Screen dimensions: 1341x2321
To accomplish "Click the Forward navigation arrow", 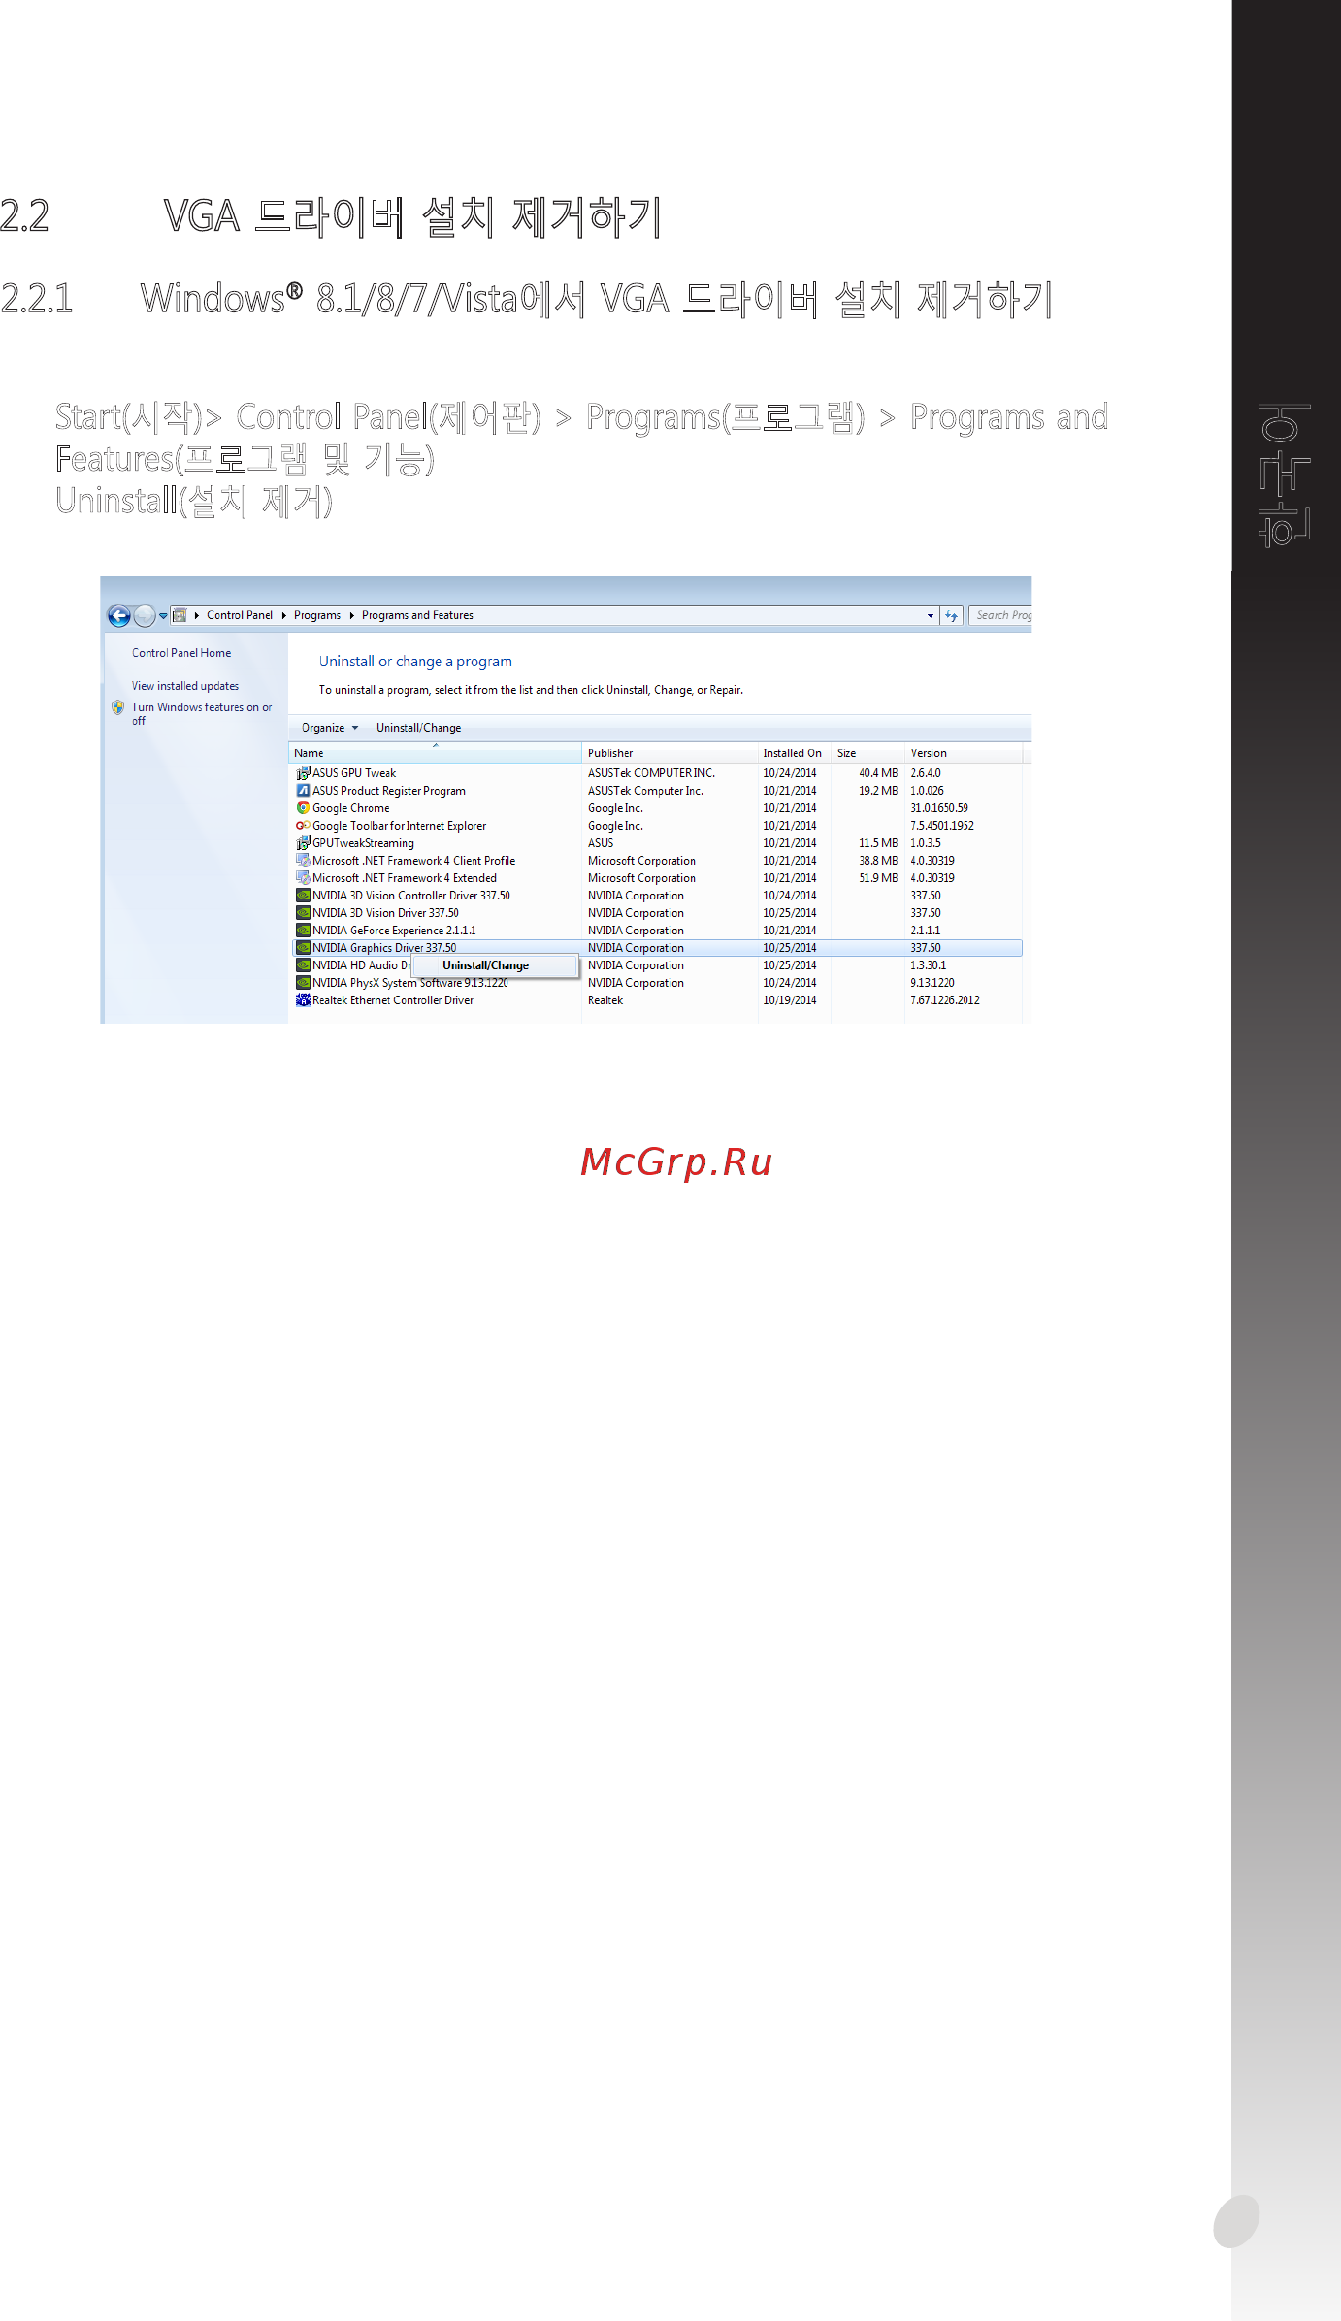I will (144, 615).
